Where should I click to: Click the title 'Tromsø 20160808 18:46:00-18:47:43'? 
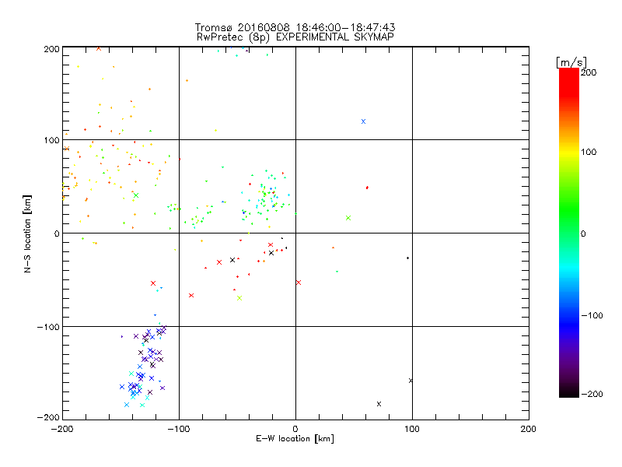pyautogui.click(x=295, y=27)
